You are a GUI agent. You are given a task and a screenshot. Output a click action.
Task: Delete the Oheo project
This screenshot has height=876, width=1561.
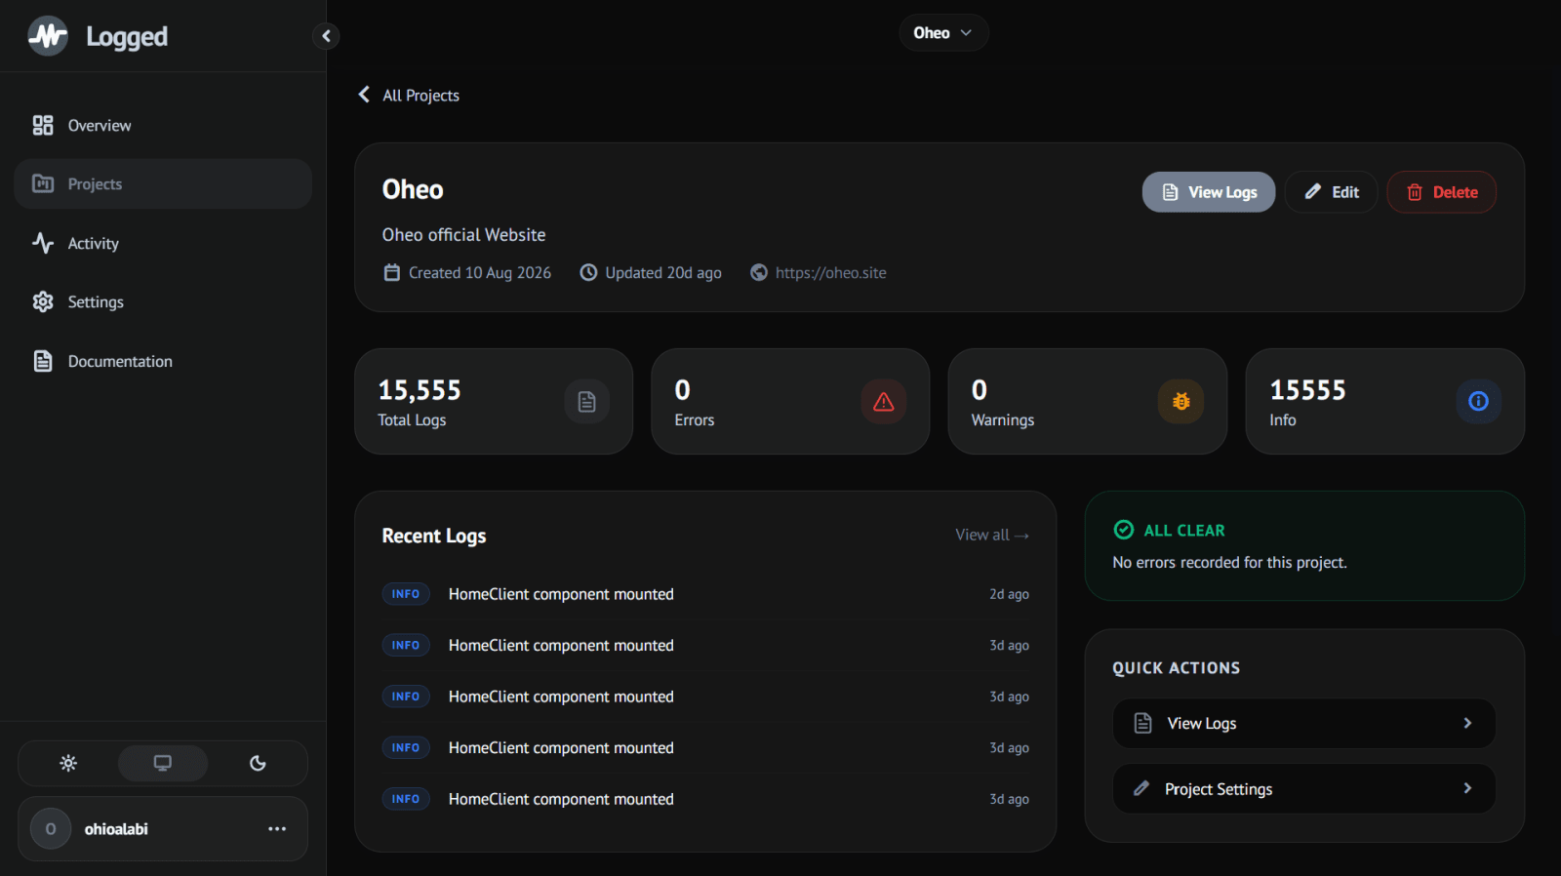click(x=1442, y=192)
